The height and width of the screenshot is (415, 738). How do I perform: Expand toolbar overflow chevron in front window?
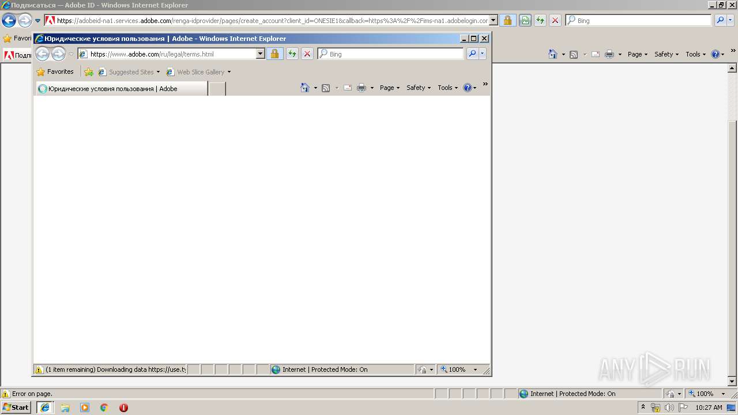(485, 84)
